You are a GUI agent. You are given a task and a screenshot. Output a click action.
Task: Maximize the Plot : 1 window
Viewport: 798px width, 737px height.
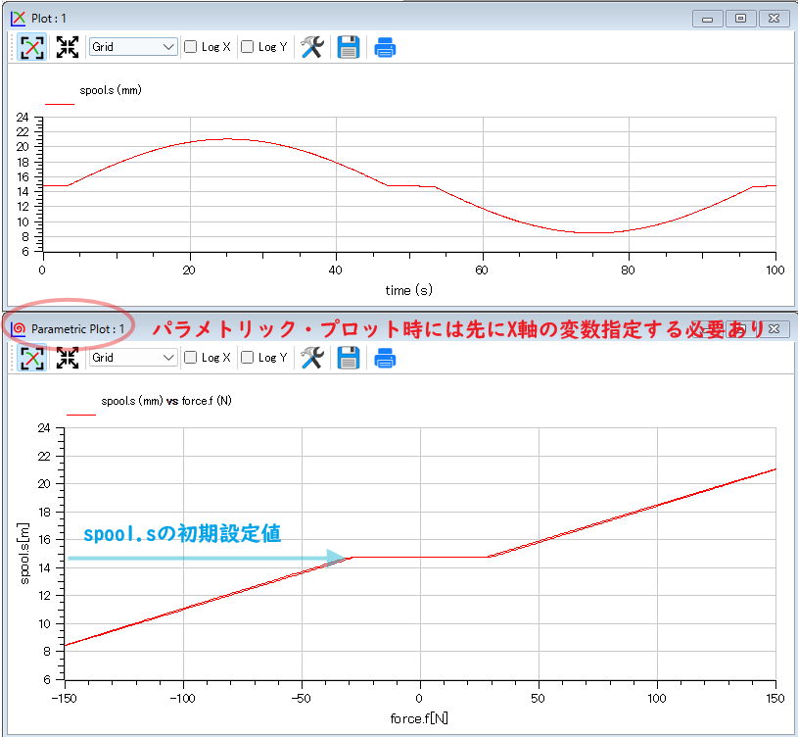740,19
